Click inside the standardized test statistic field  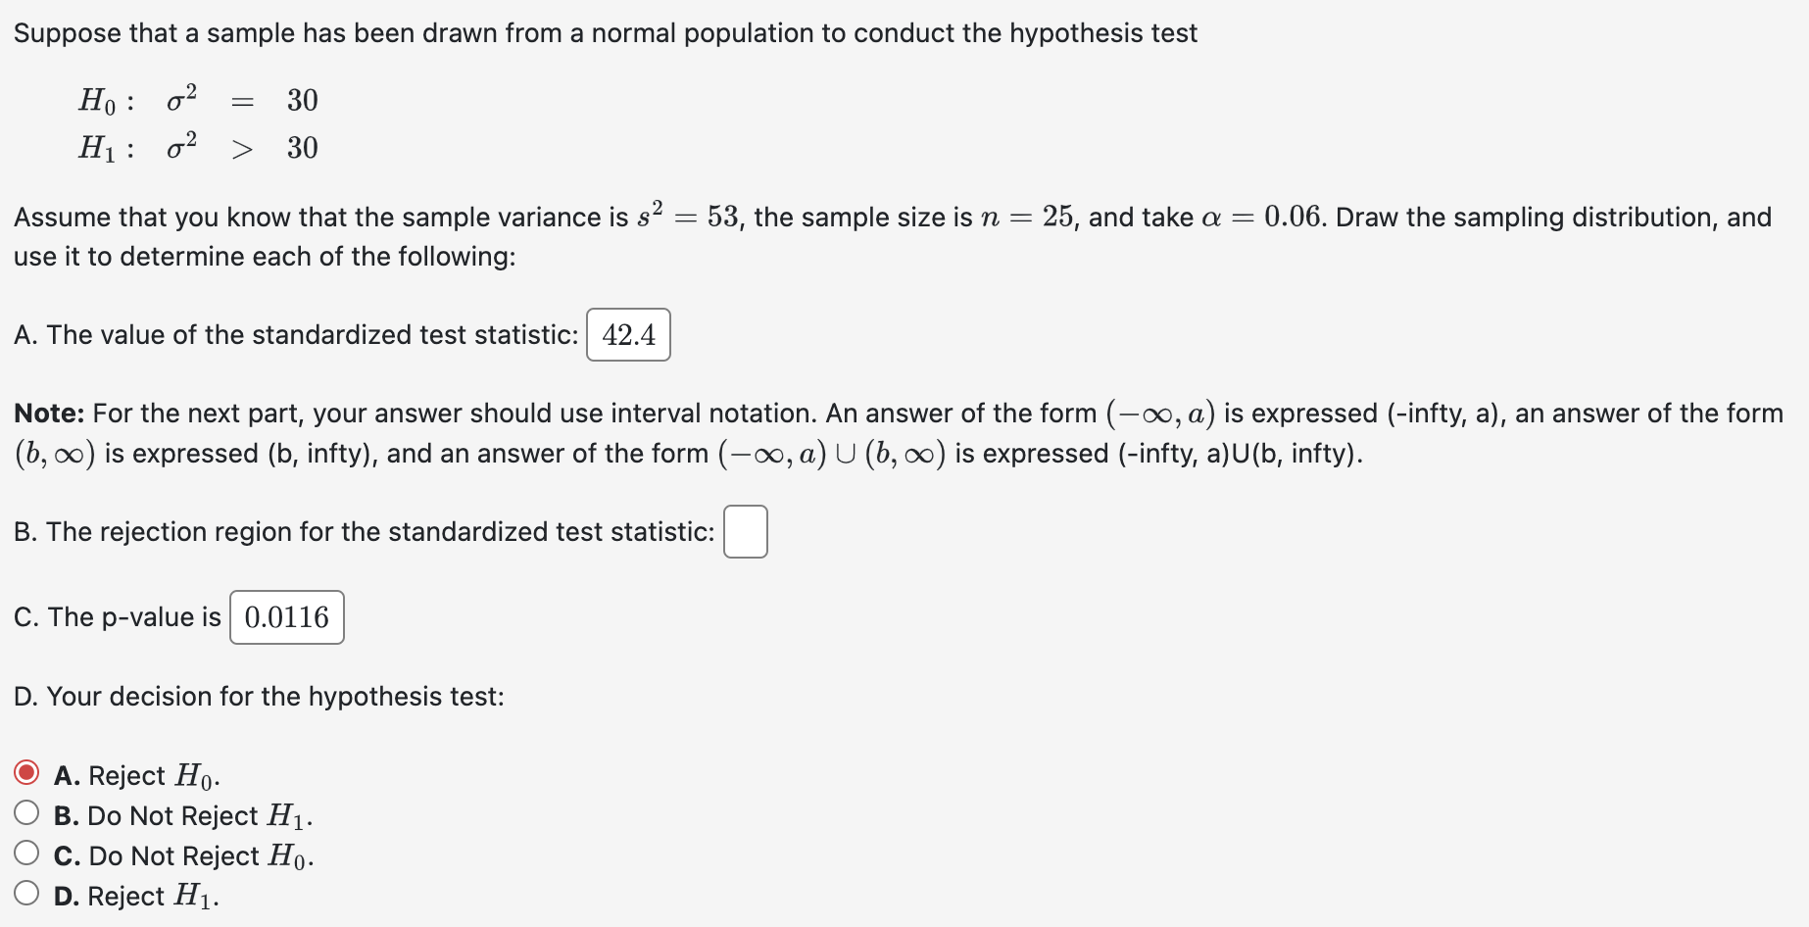point(628,334)
